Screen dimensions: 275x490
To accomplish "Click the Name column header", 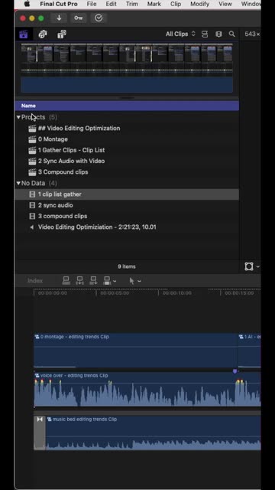I will pyautogui.click(x=127, y=106).
